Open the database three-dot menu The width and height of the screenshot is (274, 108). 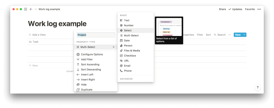coord(230,35)
